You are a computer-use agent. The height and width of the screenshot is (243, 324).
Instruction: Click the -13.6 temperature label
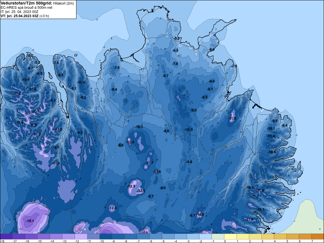click(157, 172)
